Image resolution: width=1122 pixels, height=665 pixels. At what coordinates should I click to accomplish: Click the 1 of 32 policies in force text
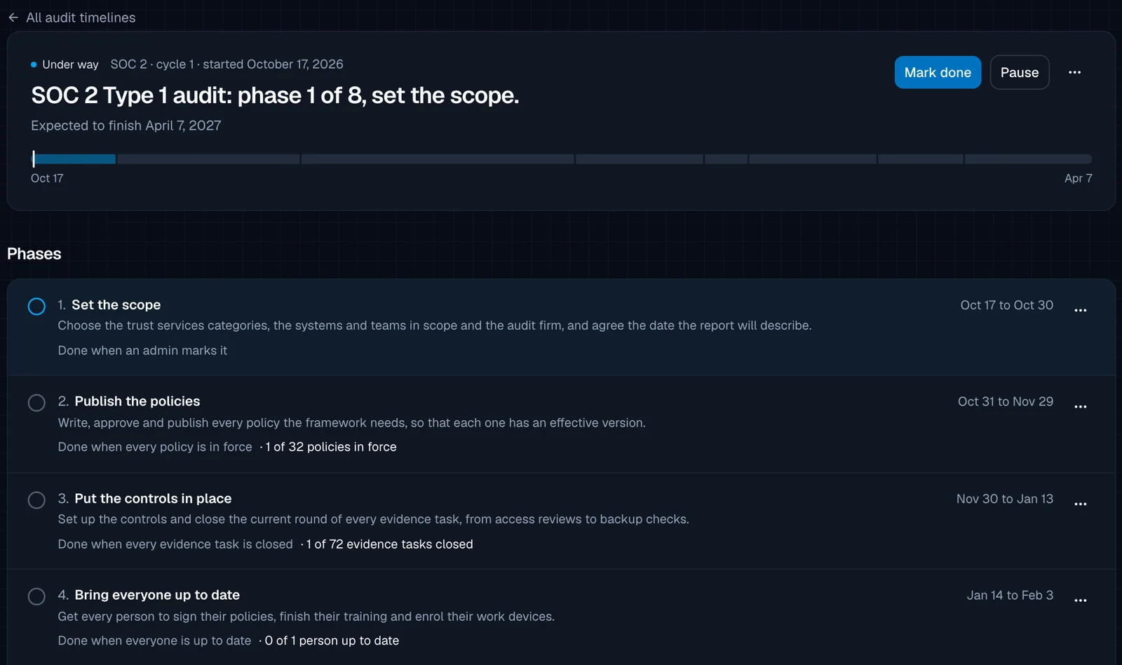(x=331, y=447)
